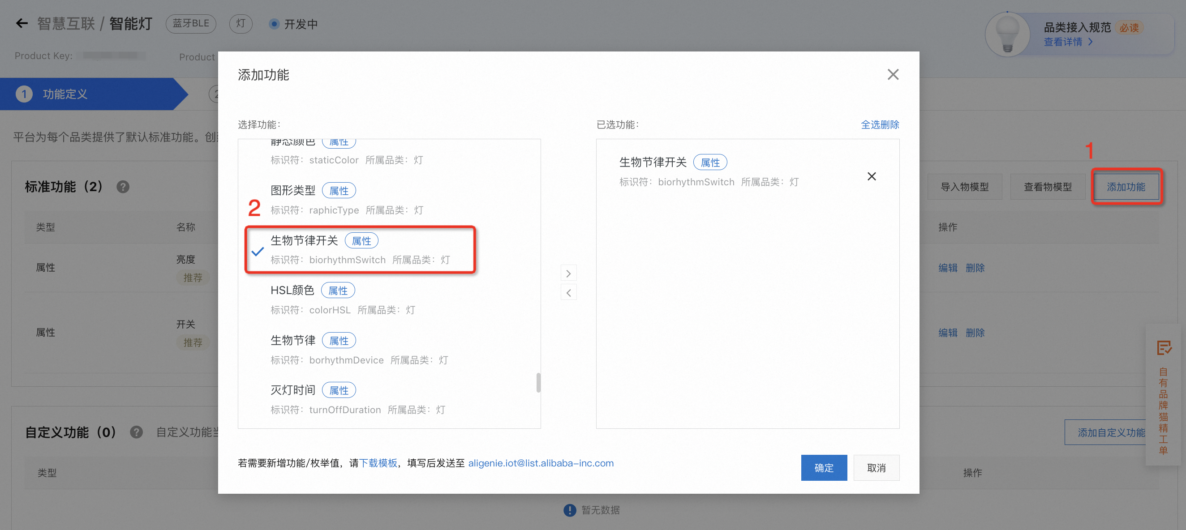
Task: Click 编辑 in the 开关 row
Action: (948, 333)
